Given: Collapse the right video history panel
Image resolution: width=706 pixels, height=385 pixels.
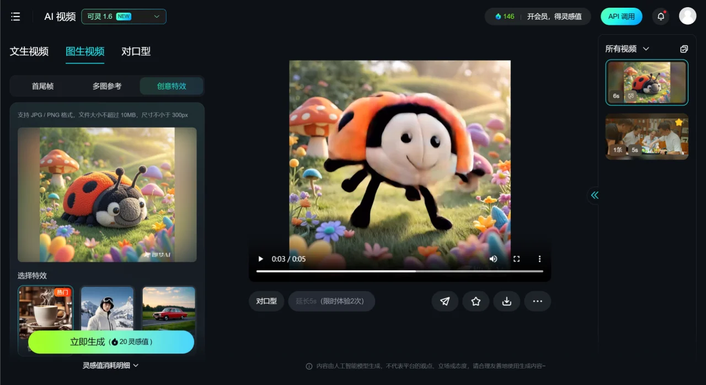Looking at the screenshot, I should pos(594,195).
